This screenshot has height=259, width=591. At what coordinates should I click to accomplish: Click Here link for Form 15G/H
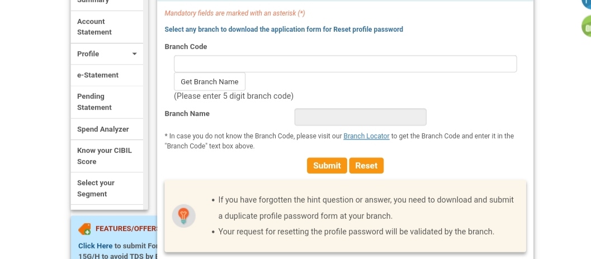pyautogui.click(x=95, y=246)
